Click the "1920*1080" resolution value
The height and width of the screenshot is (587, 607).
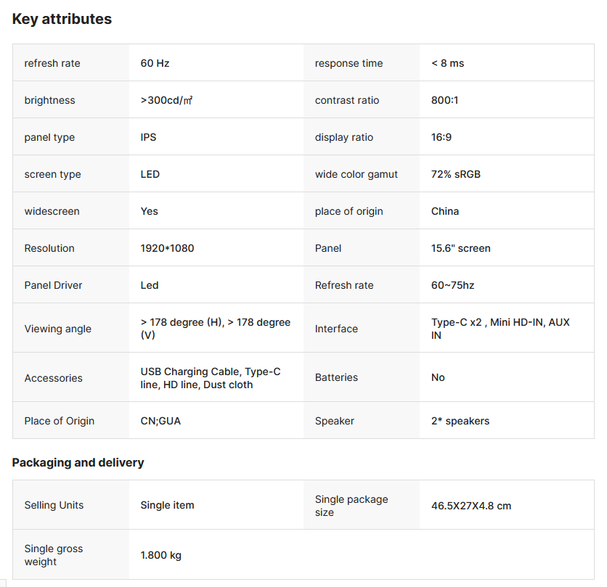pyautogui.click(x=167, y=248)
